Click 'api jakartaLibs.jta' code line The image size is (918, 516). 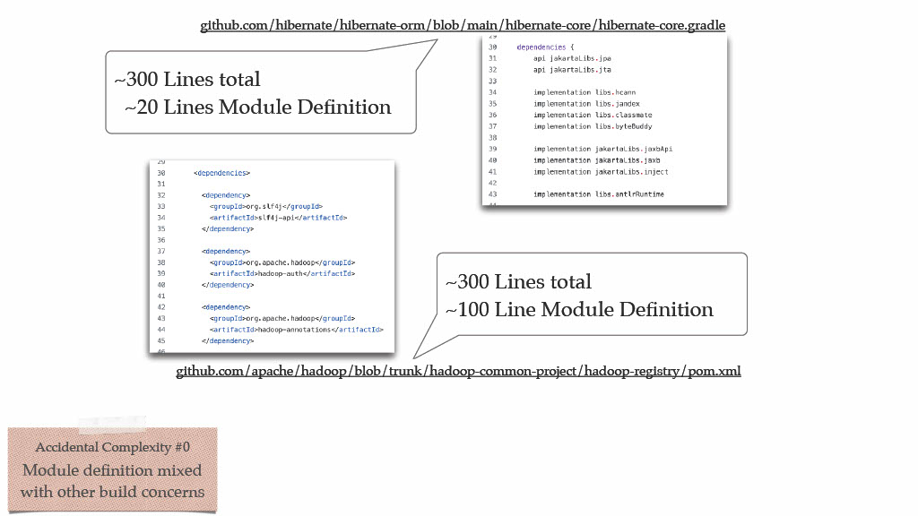[572, 70]
